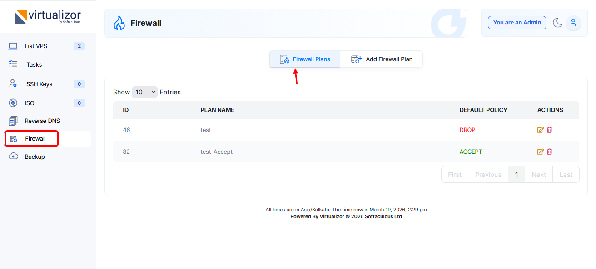Click the edit icon for plan test
The image size is (596, 269).
[540, 130]
